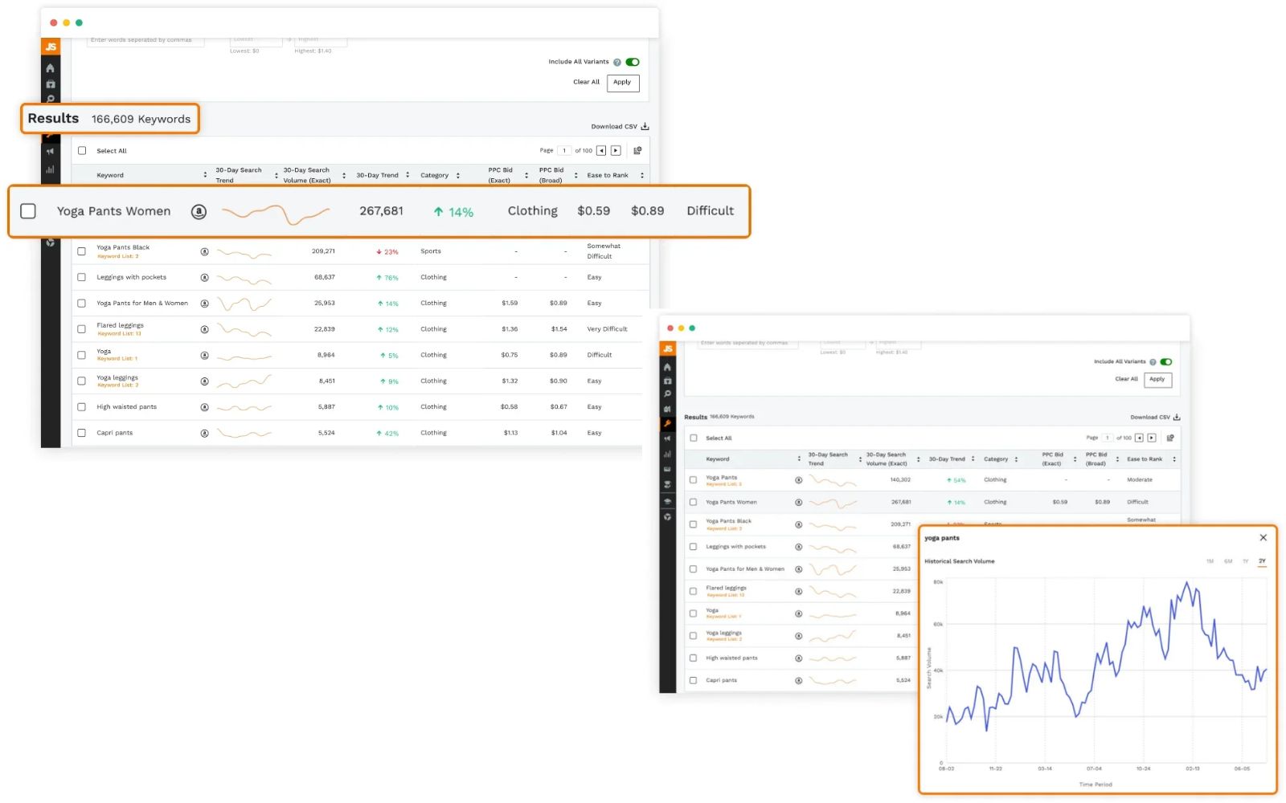The width and height of the screenshot is (1286, 803).
Task: Check the High waisted pants row in the larger window
Action: [x=81, y=407]
